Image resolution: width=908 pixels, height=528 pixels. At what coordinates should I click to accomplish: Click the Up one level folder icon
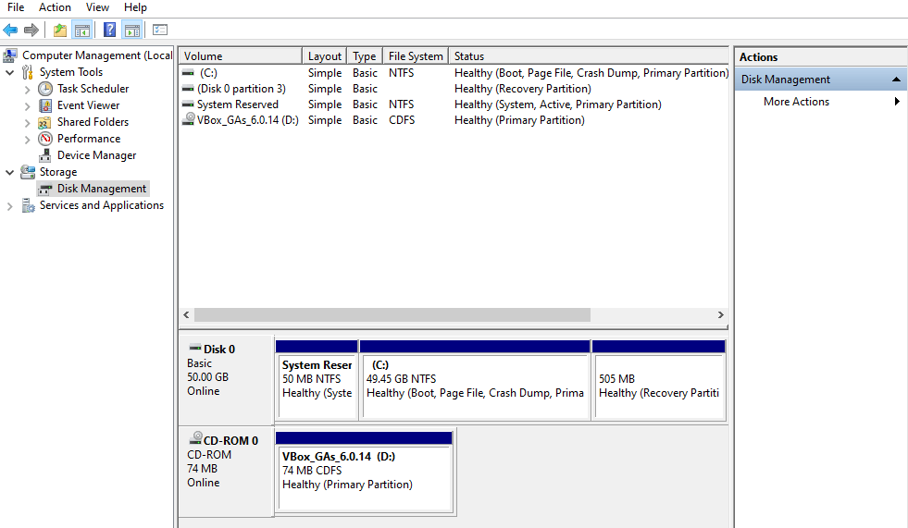click(59, 31)
